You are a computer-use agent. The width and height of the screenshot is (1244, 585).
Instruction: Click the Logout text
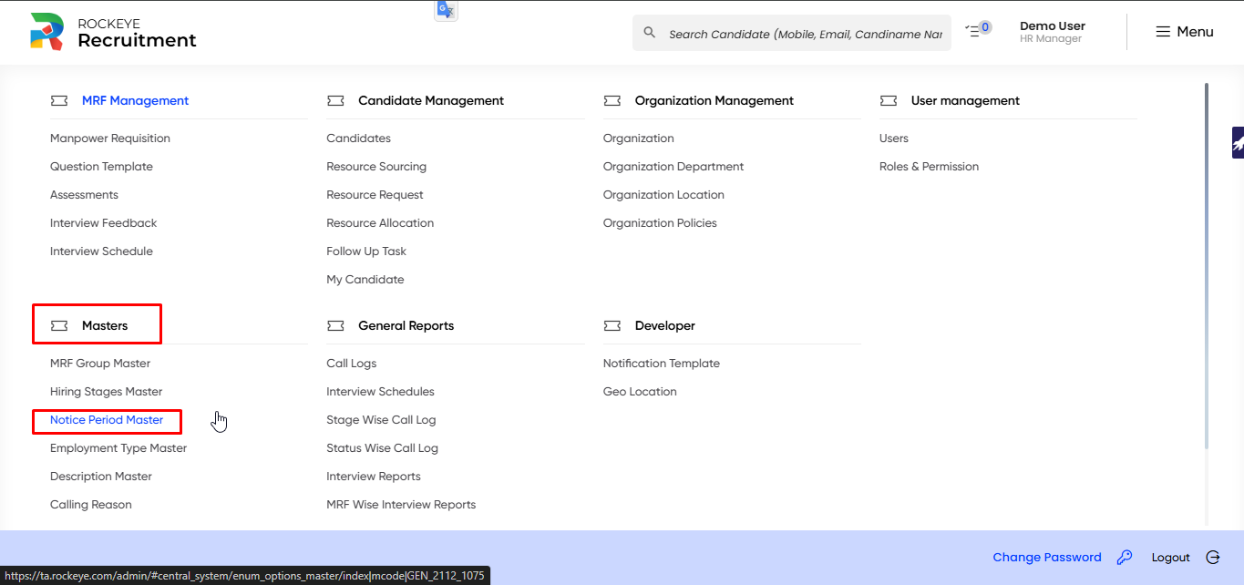pyautogui.click(x=1170, y=558)
